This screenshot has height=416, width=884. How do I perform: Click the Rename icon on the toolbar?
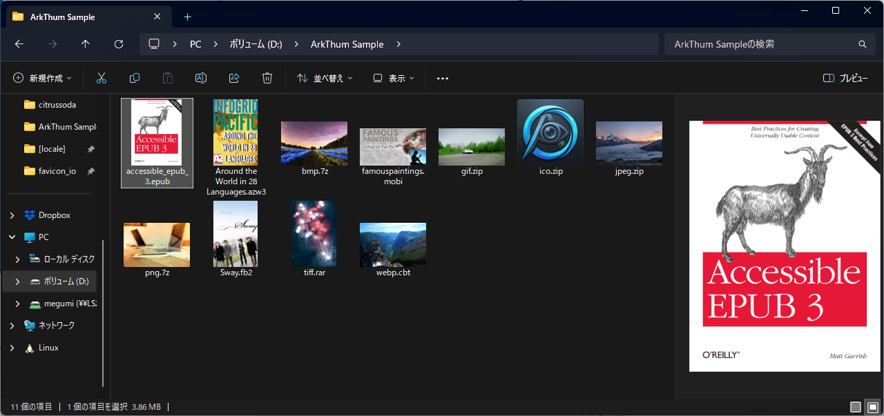201,78
